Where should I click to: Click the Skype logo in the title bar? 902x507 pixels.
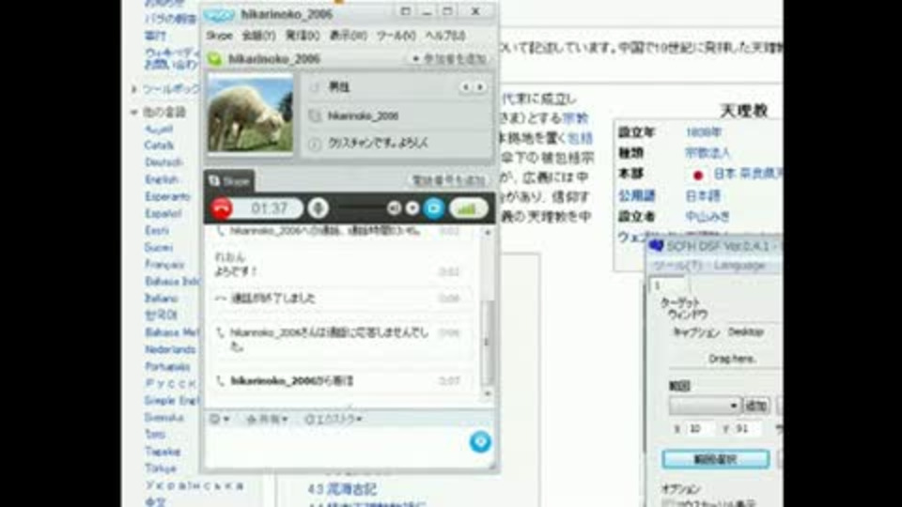click(219, 14)
